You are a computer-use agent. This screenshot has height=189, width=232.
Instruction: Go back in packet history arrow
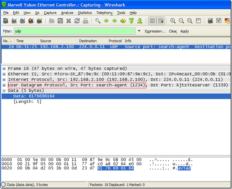[106, 21]
